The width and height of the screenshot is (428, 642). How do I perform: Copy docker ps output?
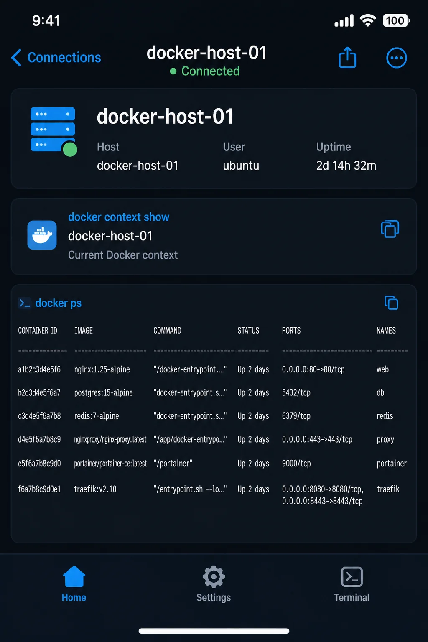coord(391,303)
